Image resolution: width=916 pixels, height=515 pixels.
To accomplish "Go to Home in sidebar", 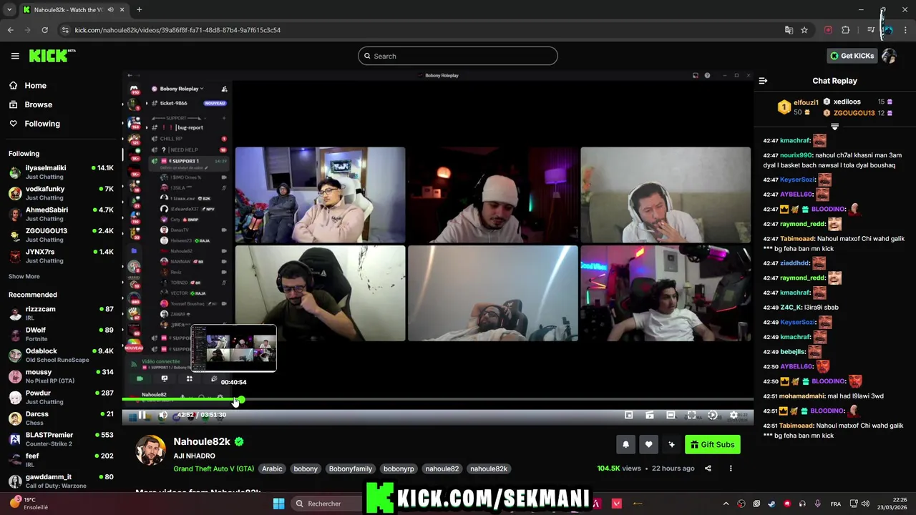I will [x=35, y=85].
